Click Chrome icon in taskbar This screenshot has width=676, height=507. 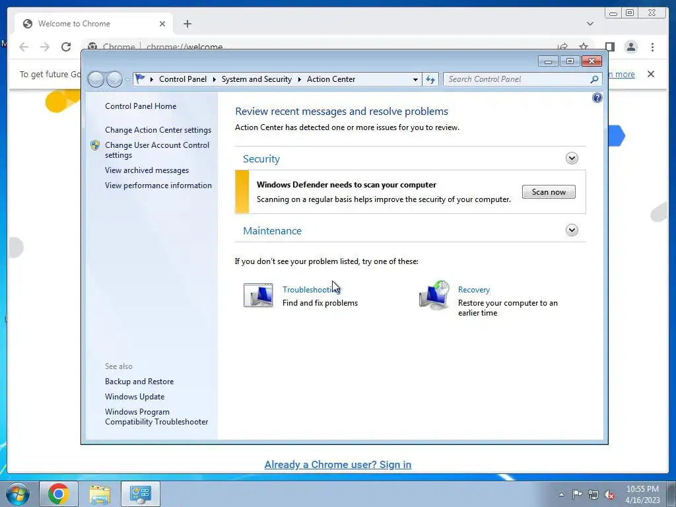pos(59,494)
